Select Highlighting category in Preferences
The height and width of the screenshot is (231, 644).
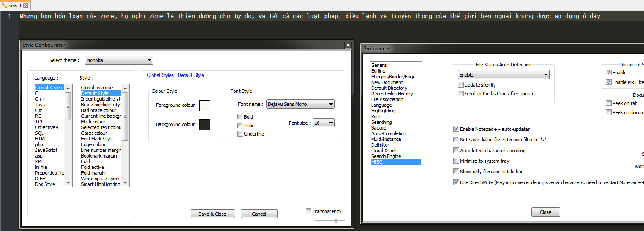[383, 111]
